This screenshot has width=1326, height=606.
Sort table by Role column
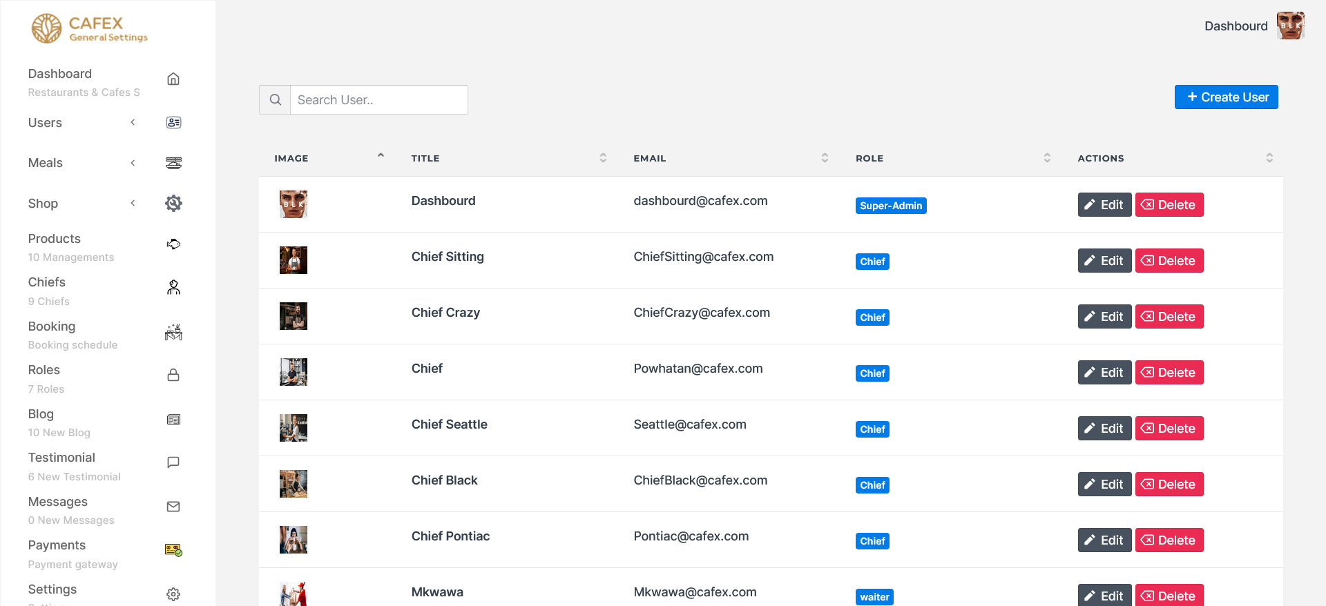(x=1047, y=158)
